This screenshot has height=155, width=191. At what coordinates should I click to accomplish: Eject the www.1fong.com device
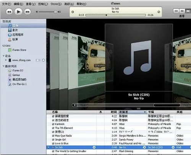click(44, 60)
